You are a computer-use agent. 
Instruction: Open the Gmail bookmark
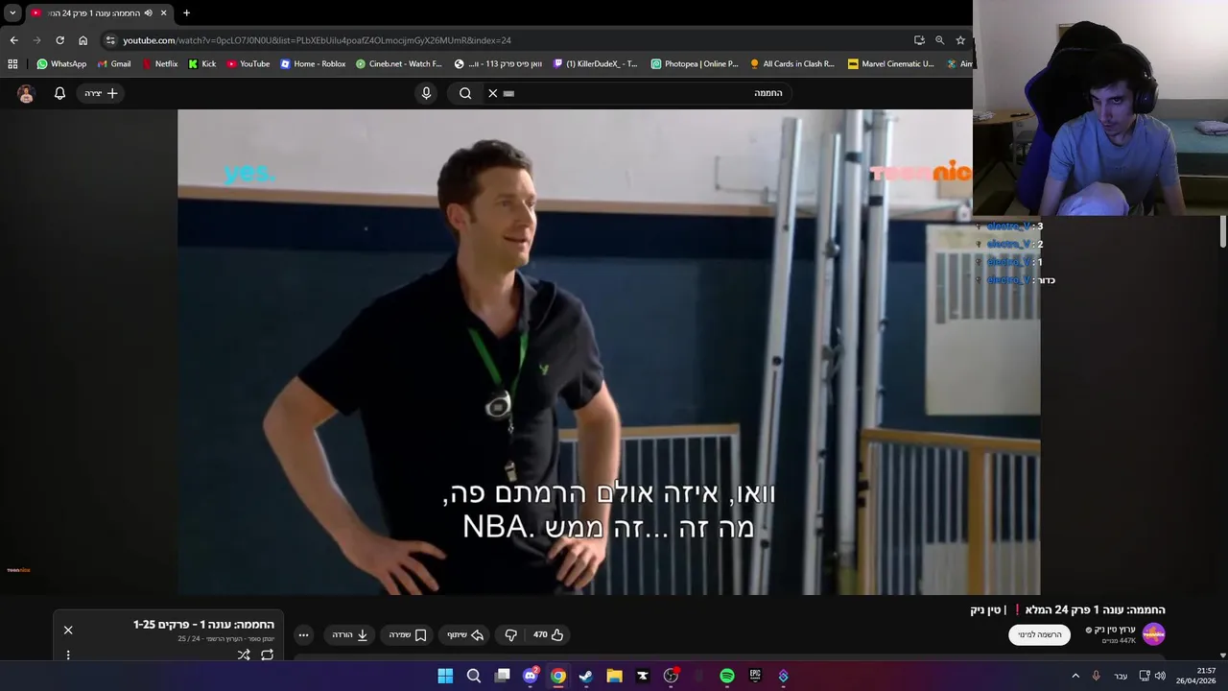coord(114,64)
